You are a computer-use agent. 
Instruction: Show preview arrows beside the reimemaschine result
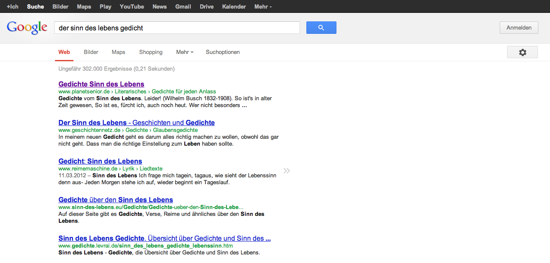(x=287, y=171)
